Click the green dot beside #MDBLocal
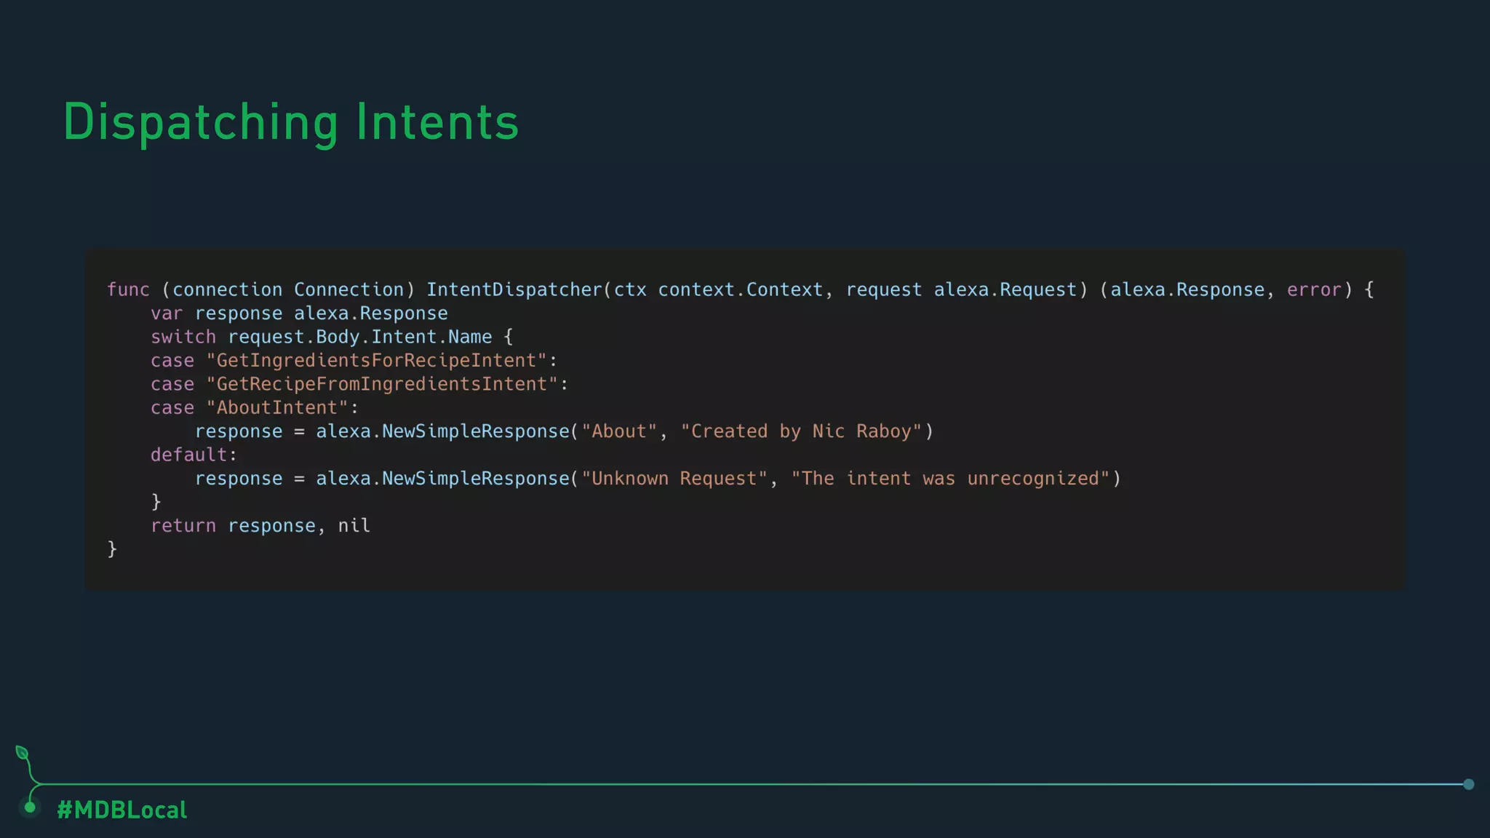The width and height of the screenshot is (1490, 838). pyautogui.click(x=30, y=807)
